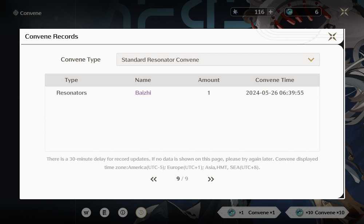The image size is (364, 224).
Task: Click the Amount value 1 for Baizhi
Action: coord(209,93)
